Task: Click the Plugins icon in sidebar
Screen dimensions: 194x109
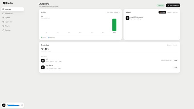Action: pyautogui.click(x=3, y=26)
